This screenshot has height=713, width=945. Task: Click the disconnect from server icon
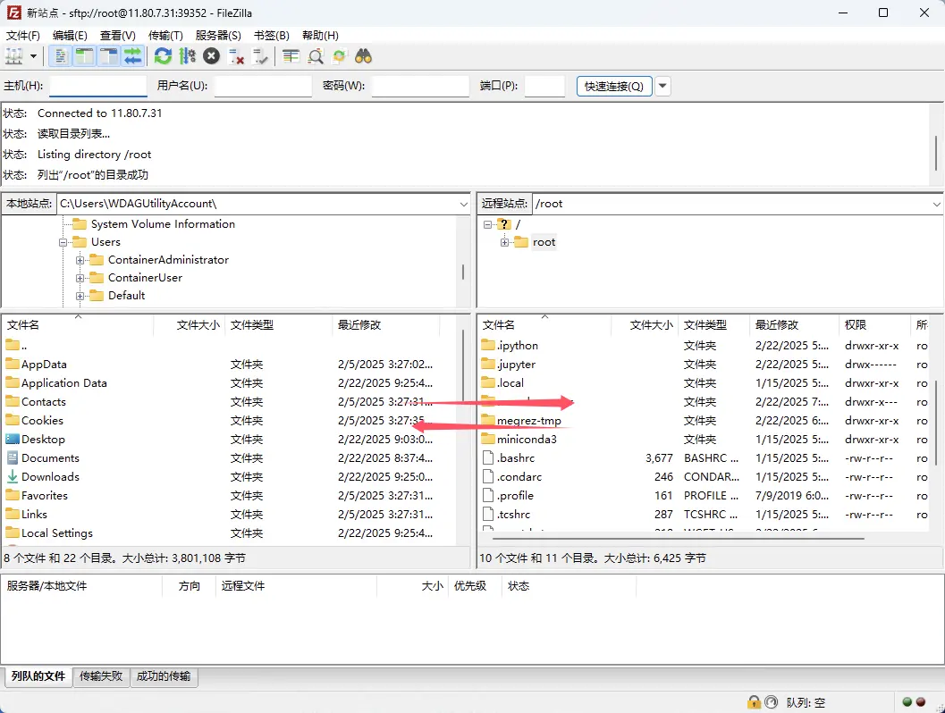(x=237, y=56)
